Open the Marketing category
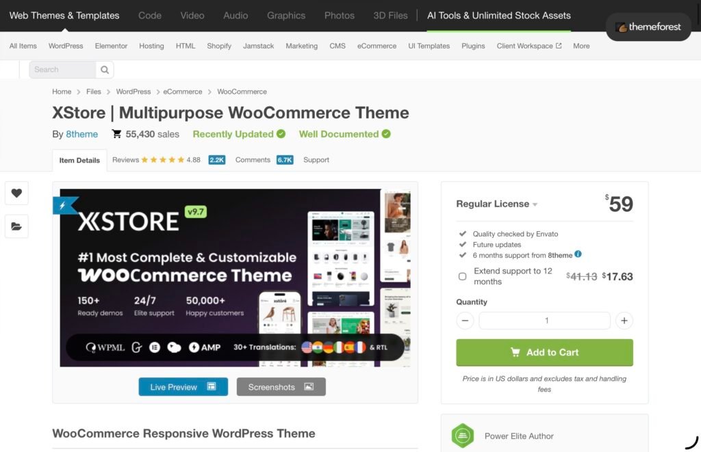Image resolution: width=701 pixels, height=452 pixels. (x=302, y=46)
